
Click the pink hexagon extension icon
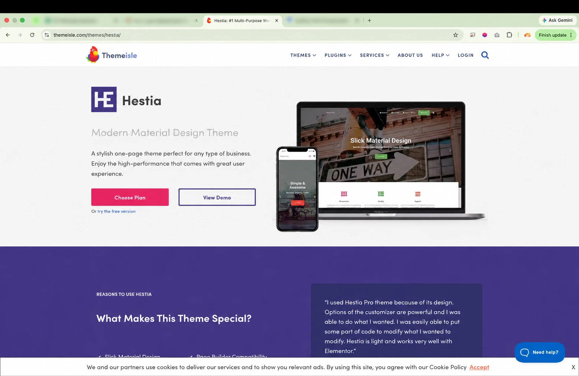[x=484, y=35]
